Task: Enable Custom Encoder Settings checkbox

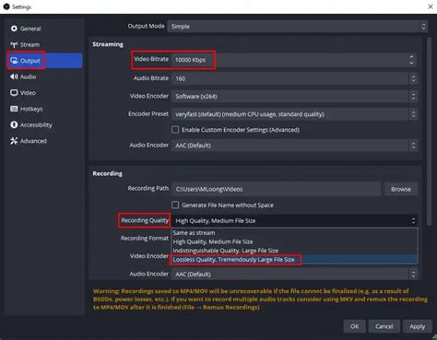Action: (x=175, y=130)
